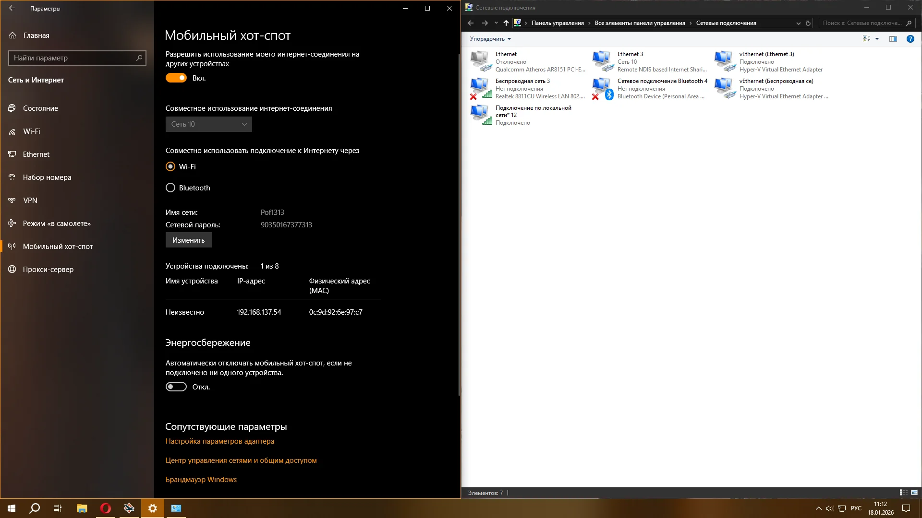The width and height of the screenshot is (922, 518).
Task: Select the Bluetooth 4 network connection icon
Action: tap(603, 88)
